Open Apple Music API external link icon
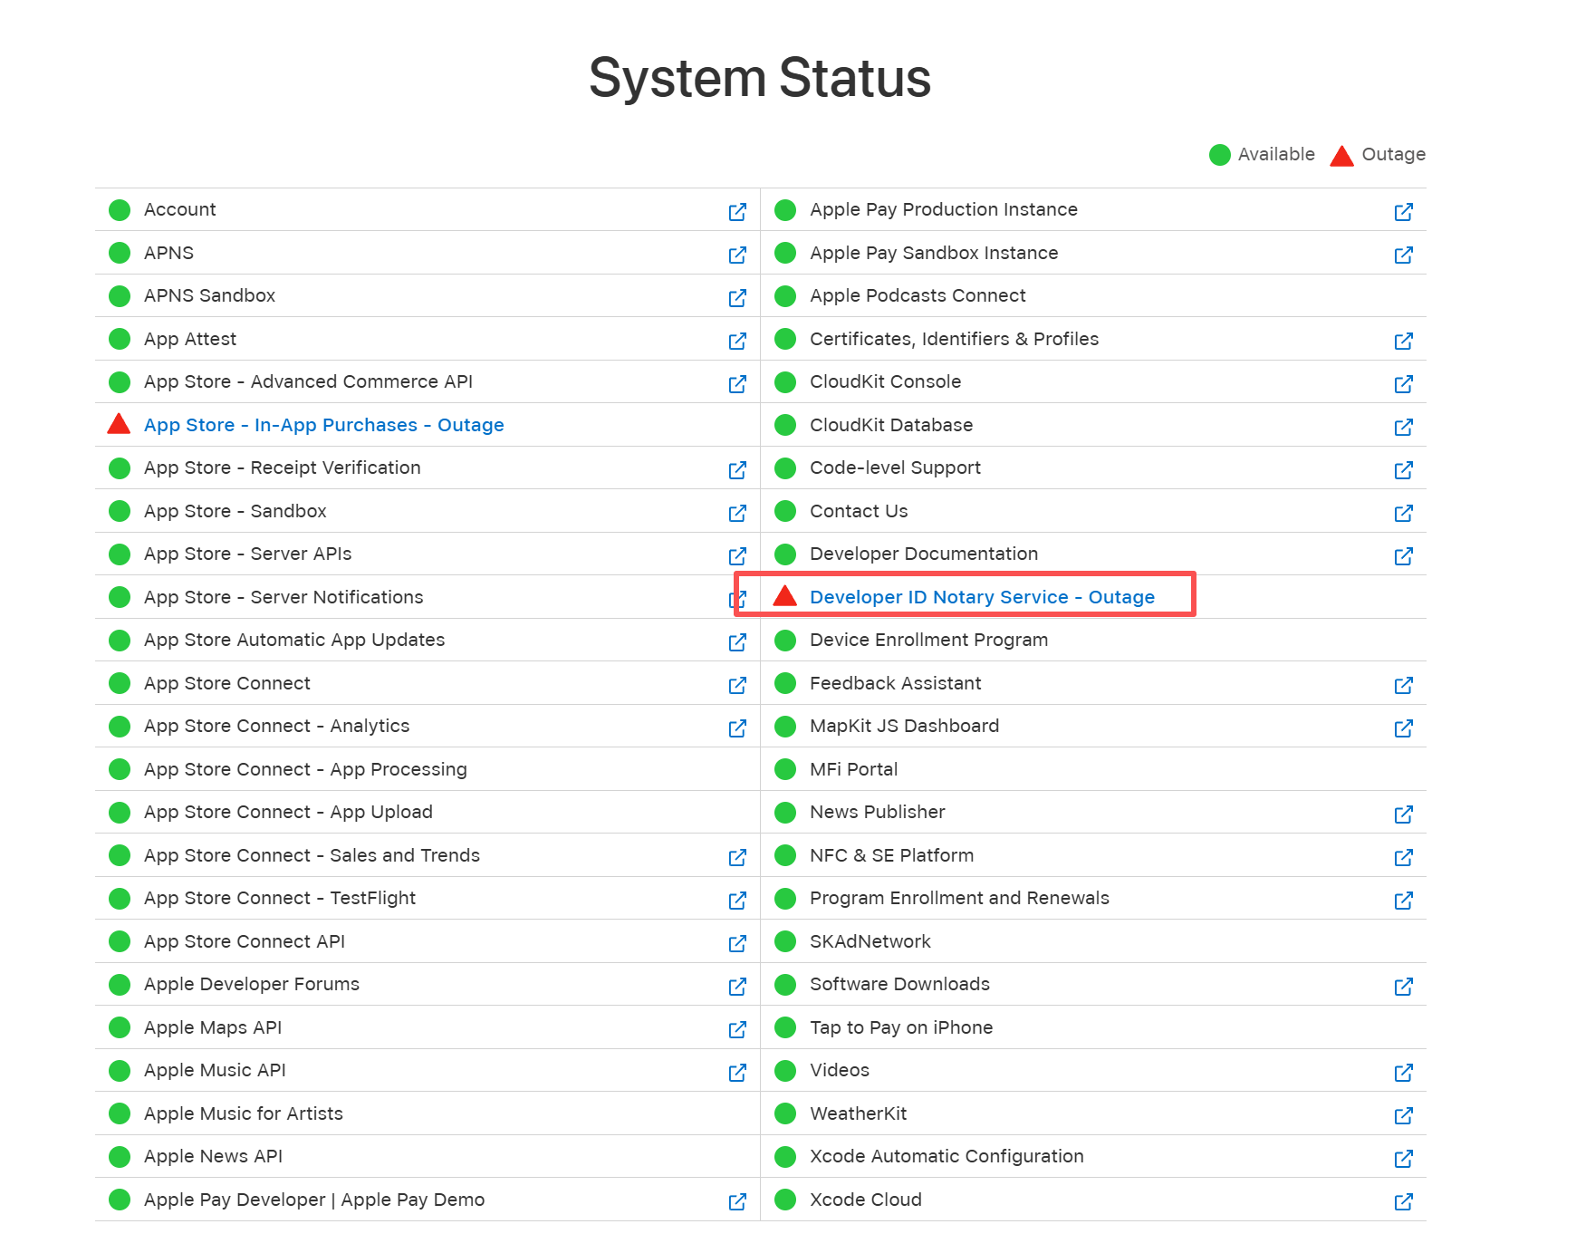 tap(737, 1072)
